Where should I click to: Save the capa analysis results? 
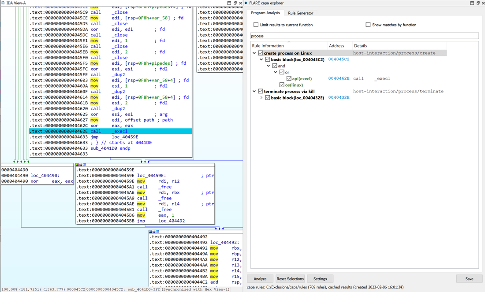coord(469,279)
